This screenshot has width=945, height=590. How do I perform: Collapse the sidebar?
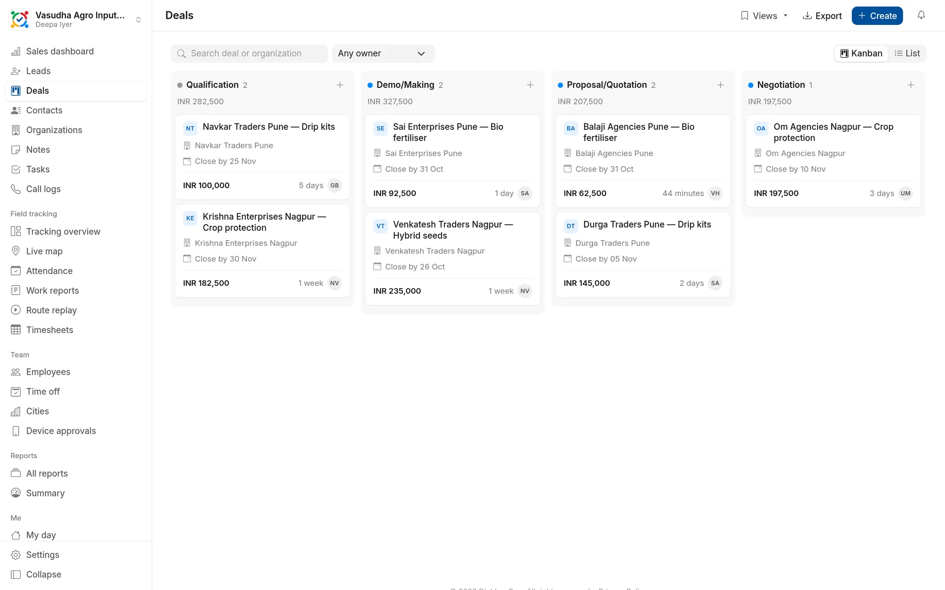(x=76, y=574)
